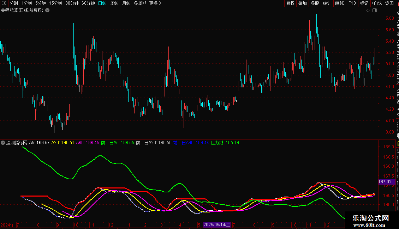The width and height of the screenshot is (399, 229).
Task: Open the 统计 statistics tool
Action: (327, 3)
